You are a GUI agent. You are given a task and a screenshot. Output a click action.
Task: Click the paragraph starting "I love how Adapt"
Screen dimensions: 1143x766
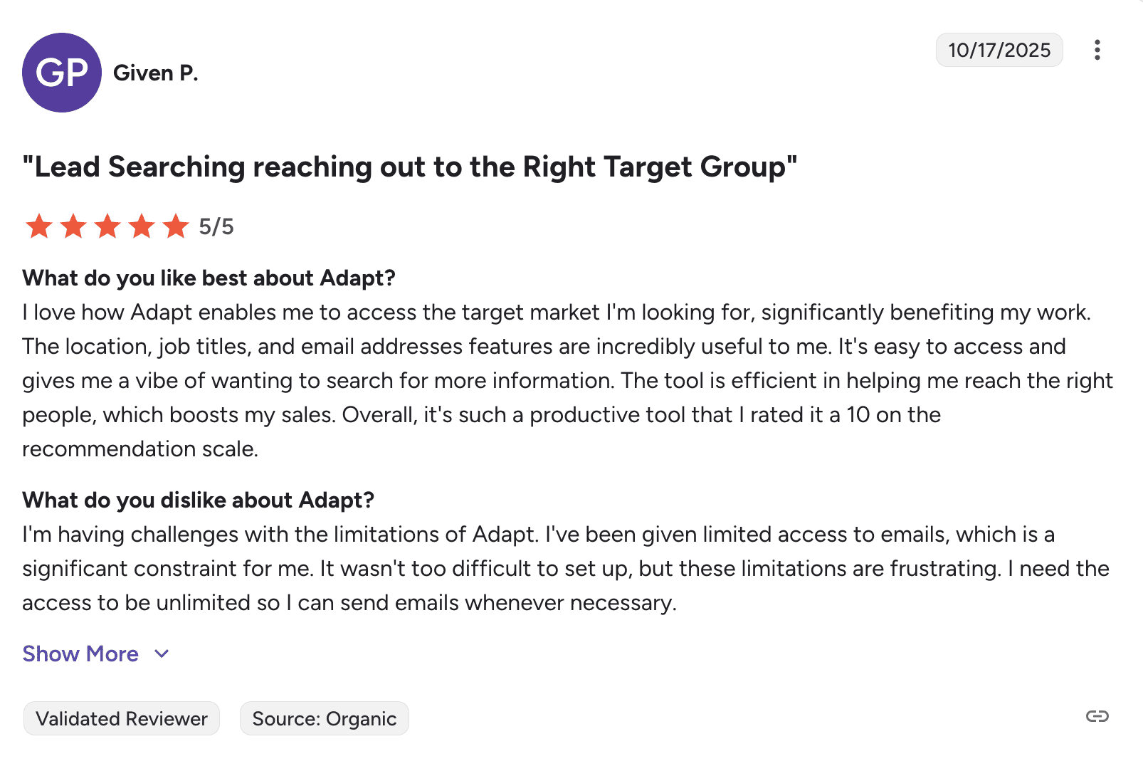tap(555, 380)
